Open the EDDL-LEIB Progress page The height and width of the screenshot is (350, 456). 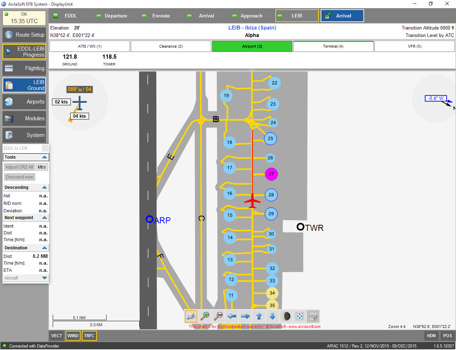pyautogui.click(x=24, y=52)
